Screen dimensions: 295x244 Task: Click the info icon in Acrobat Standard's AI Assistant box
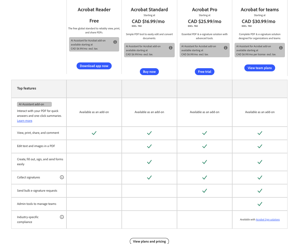click(x=171, y=47)
